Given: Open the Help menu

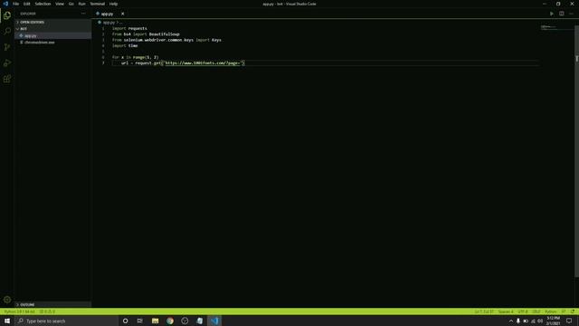Looking at the screenshot, I should point(113,4).
